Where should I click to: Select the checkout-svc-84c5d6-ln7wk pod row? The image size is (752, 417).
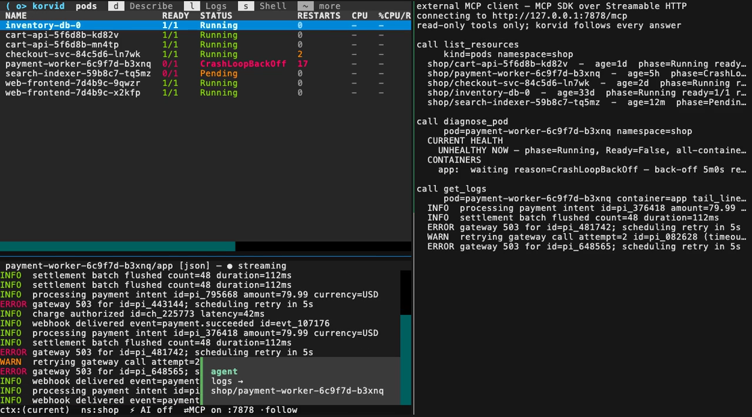point(206,54)
